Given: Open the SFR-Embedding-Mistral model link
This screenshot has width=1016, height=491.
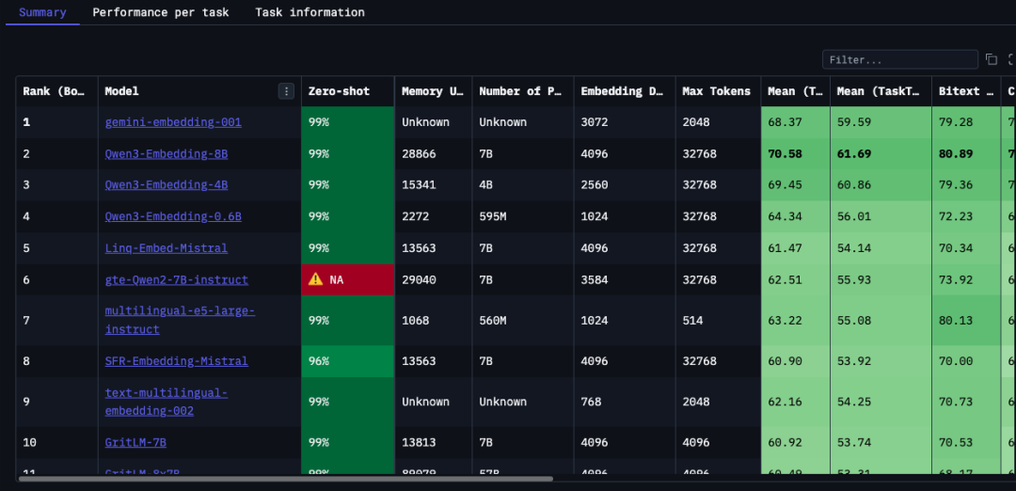Looking at the screenshot, I should tap(176, 361).
